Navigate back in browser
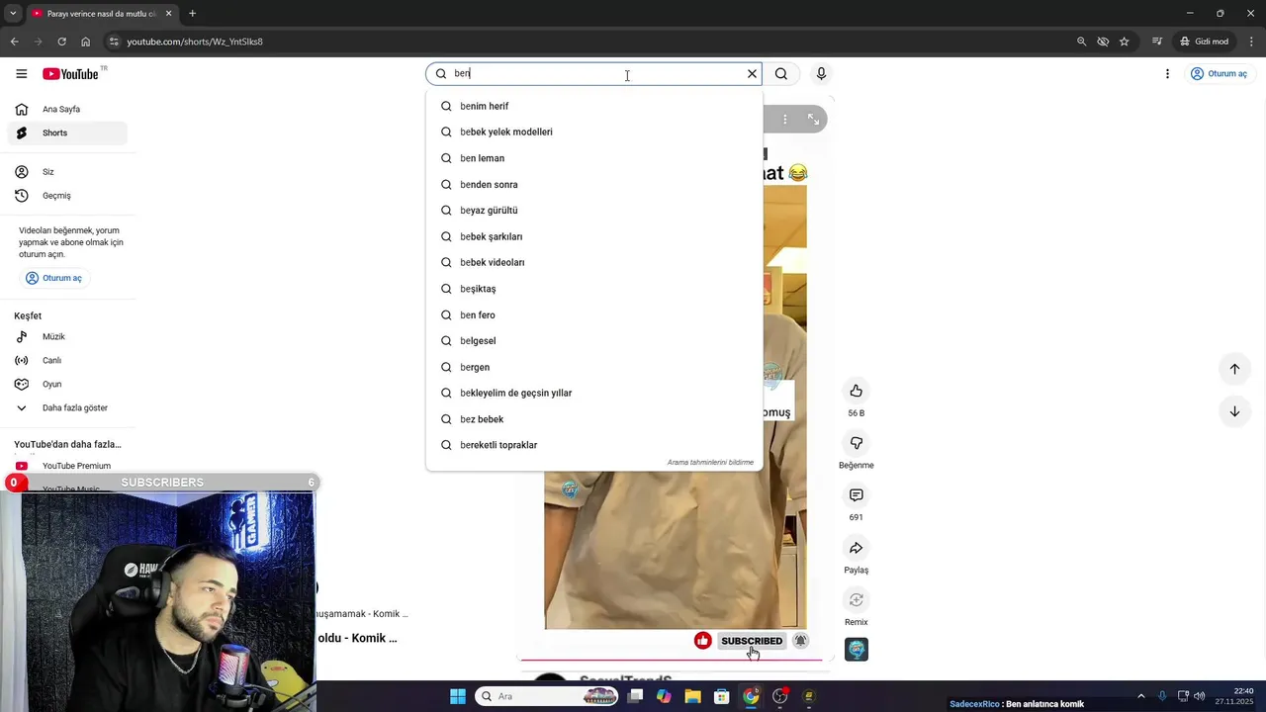 (14, 42)
